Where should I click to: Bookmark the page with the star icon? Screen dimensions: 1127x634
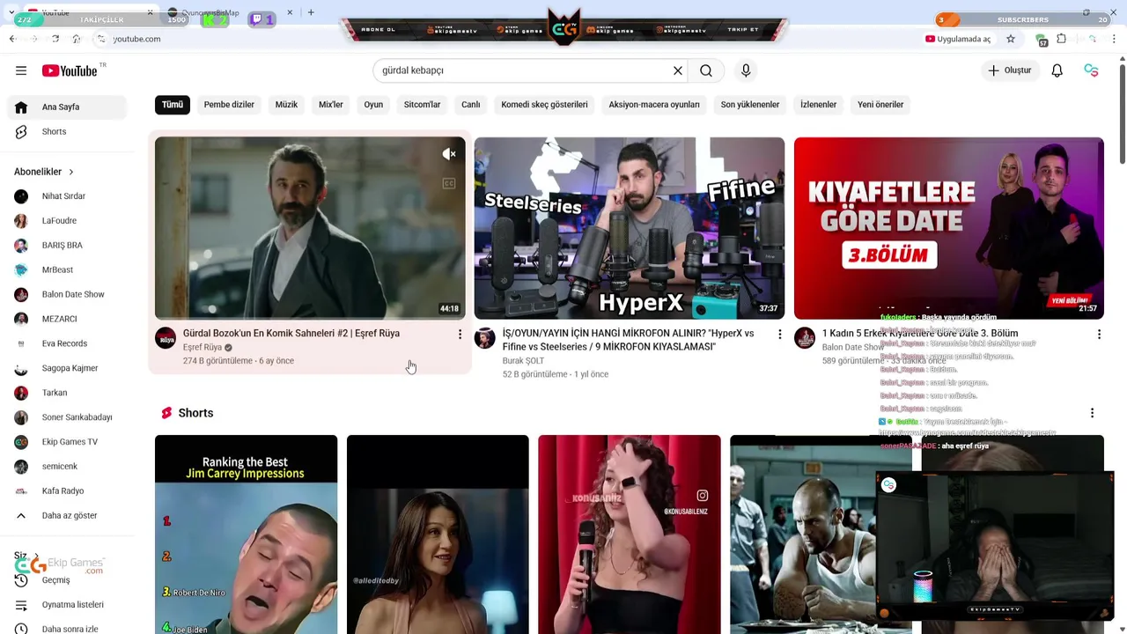point(1011,39)
